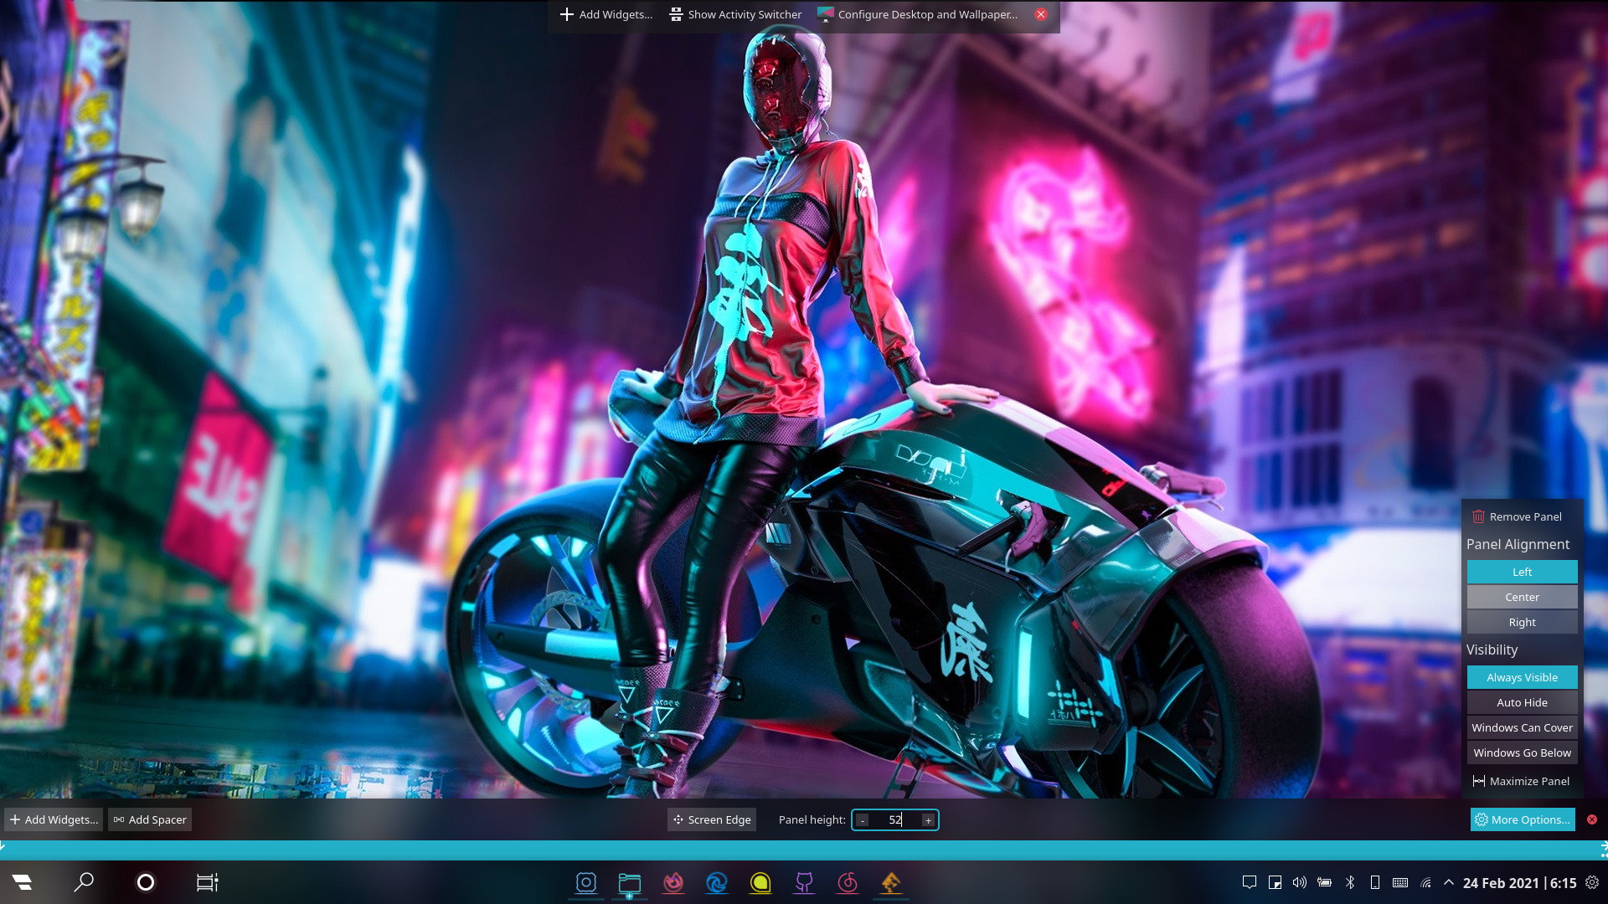
Task: Launch the blue System Settings gear app icon
Action: [x=586, y=882]
